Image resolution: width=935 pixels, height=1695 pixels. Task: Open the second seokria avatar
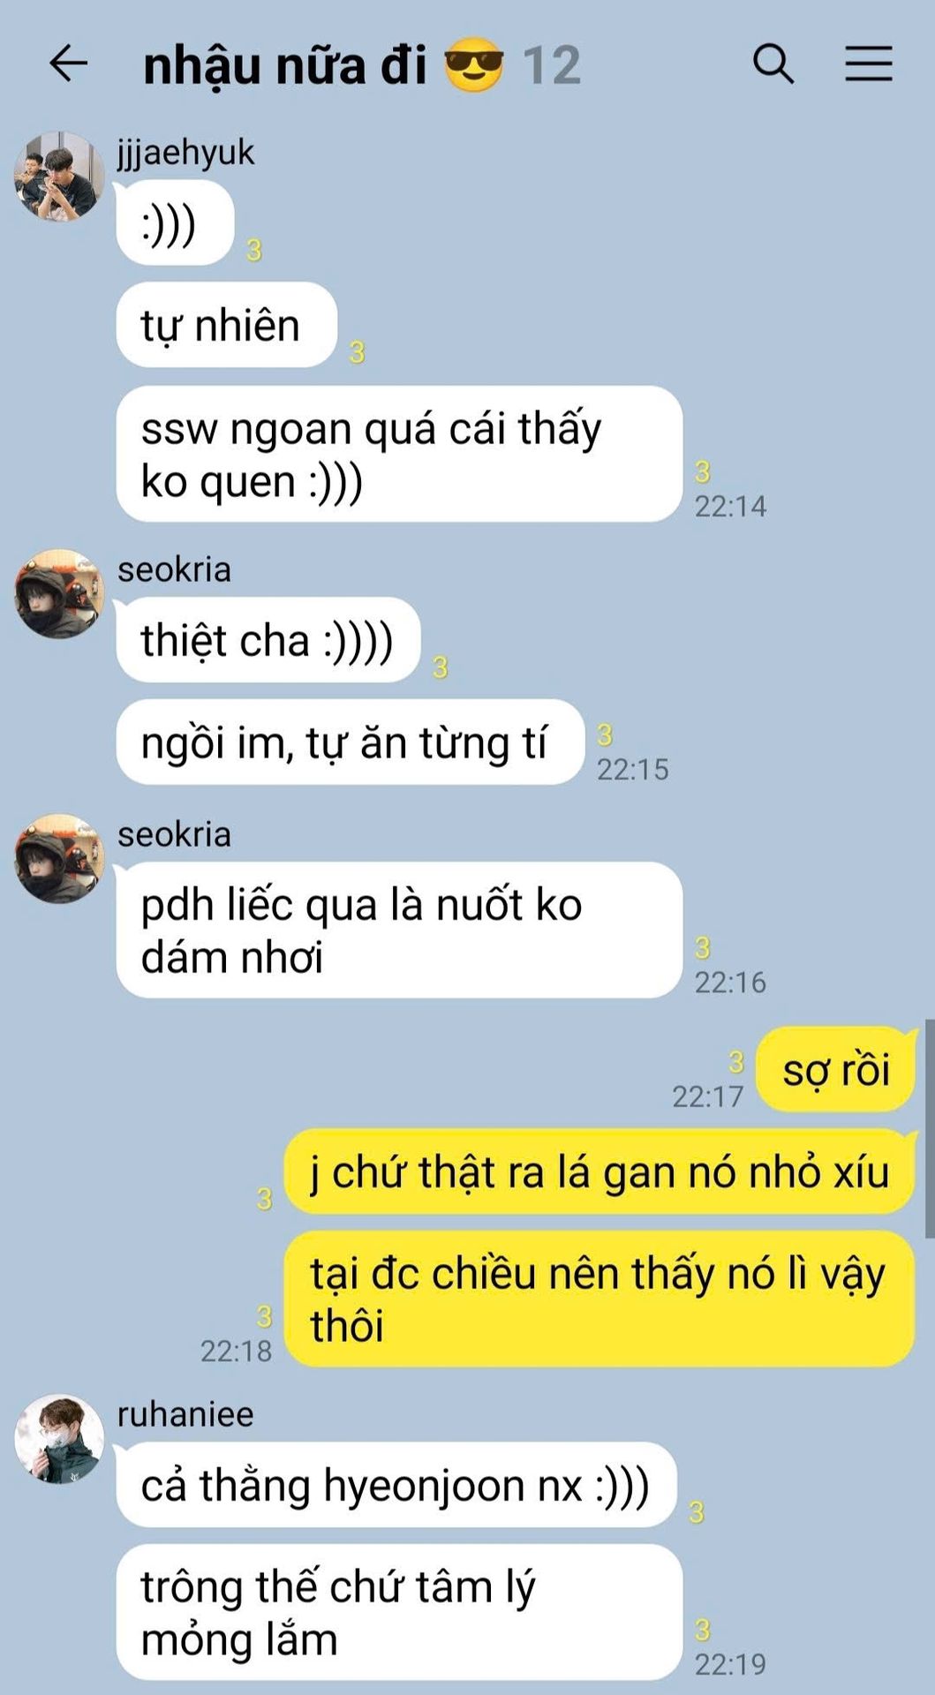click(x=59, y=859)
